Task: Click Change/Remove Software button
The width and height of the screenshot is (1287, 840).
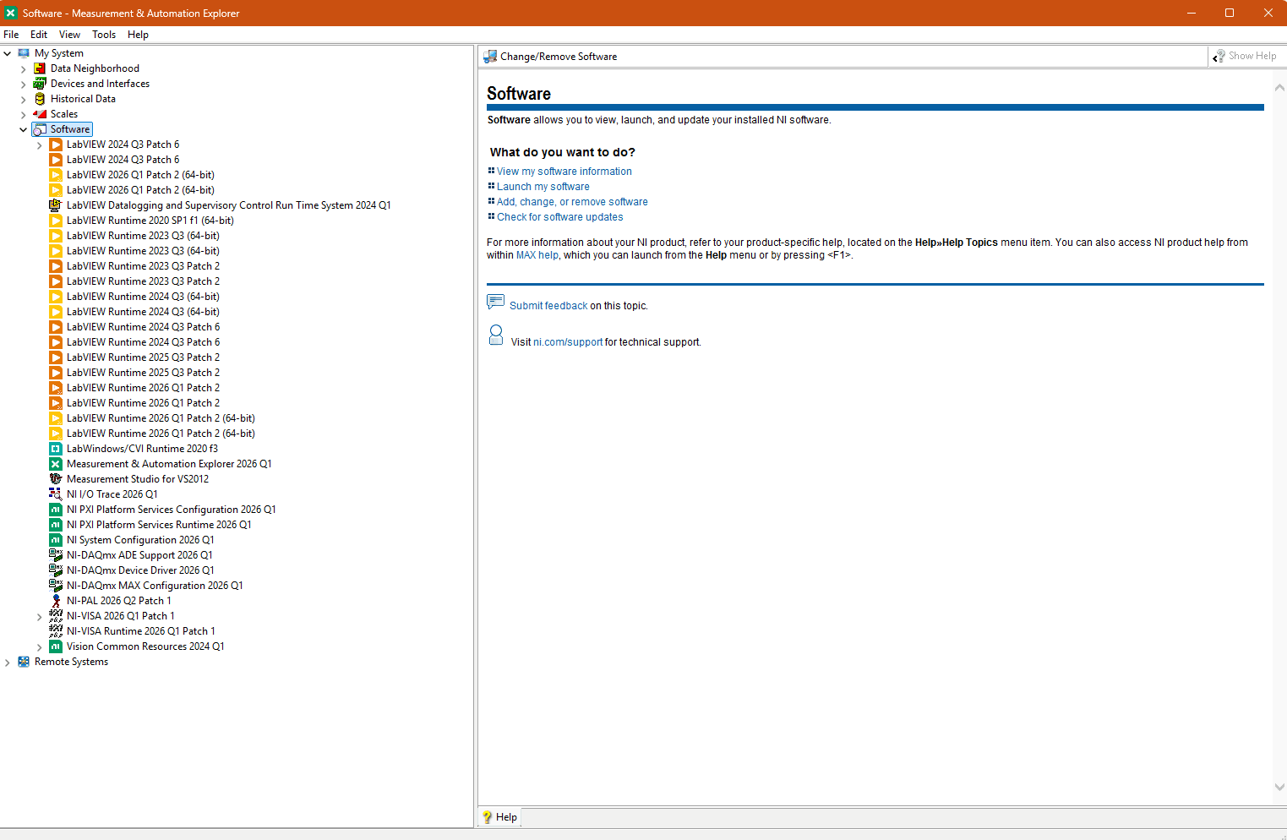Action: pyautogui.click(x=550, y=57)
